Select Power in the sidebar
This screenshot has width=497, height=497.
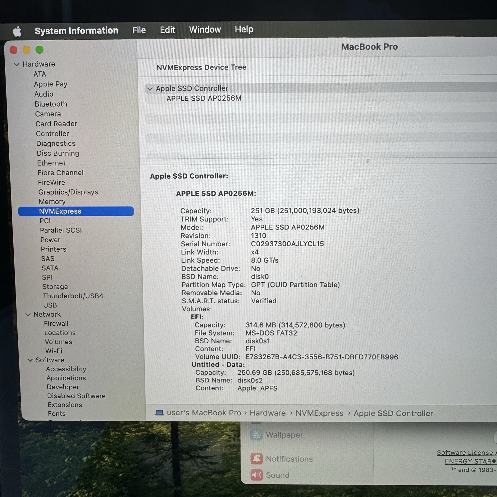50,240
